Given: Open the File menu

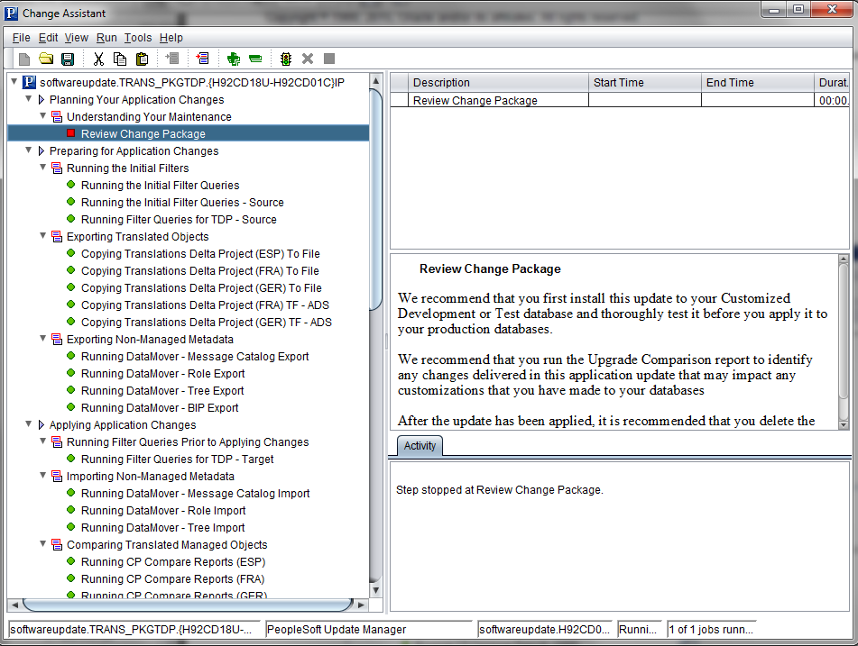Looking at the screenshot, I should (x=22, y=38).
